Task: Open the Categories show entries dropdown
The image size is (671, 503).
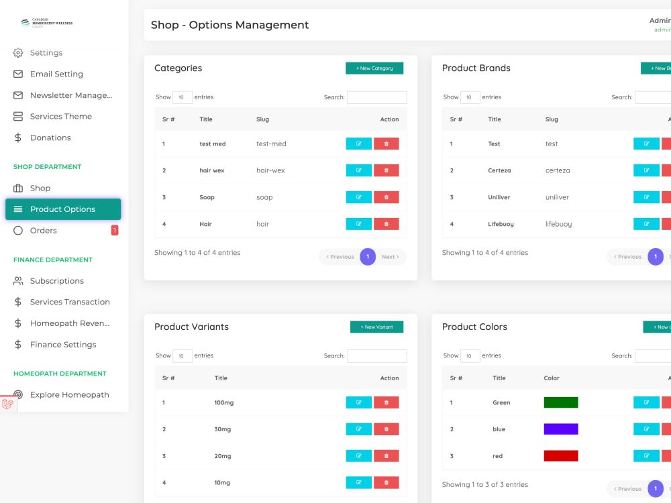Action: coord(183,97)
